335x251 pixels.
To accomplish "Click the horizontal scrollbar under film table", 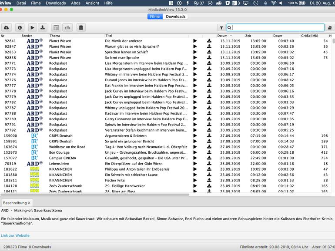I will [x=95, y=195].
